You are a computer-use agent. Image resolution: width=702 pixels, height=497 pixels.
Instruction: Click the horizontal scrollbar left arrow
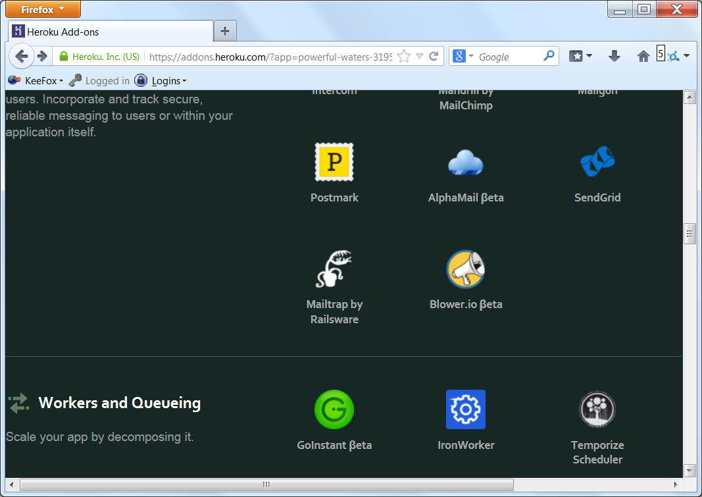(x=12, y=484)
